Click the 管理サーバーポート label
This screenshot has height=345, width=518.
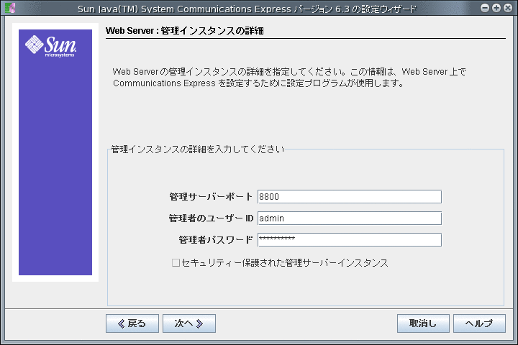tap(211, 197)
